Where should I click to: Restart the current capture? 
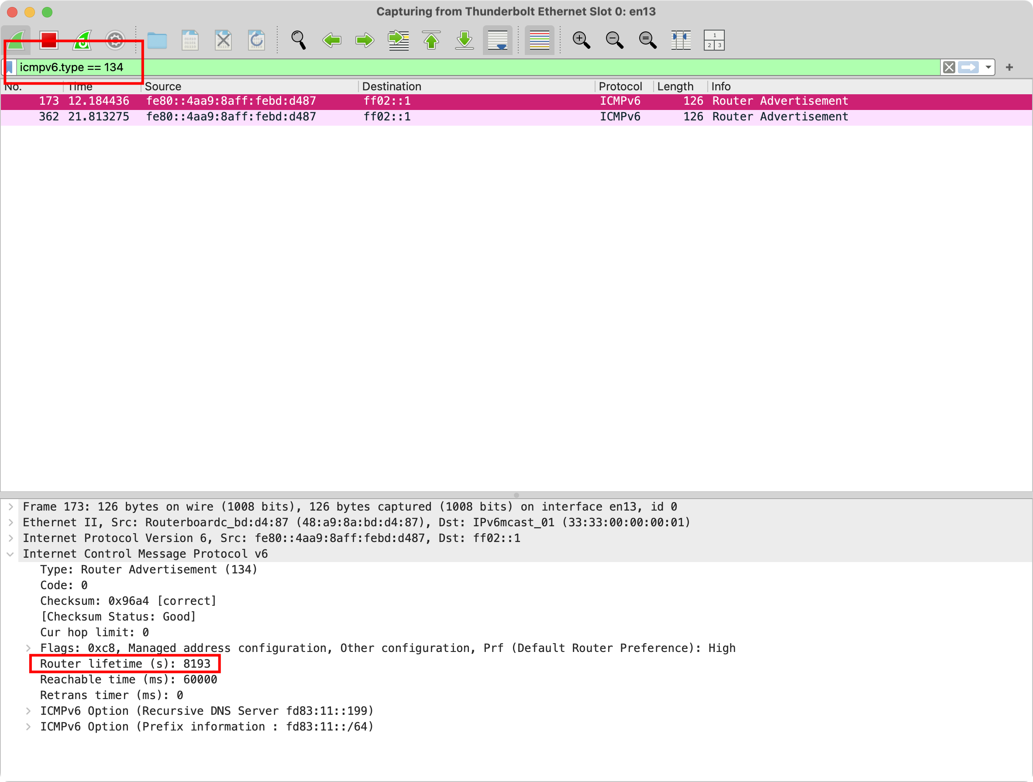[x=83, y=40]
